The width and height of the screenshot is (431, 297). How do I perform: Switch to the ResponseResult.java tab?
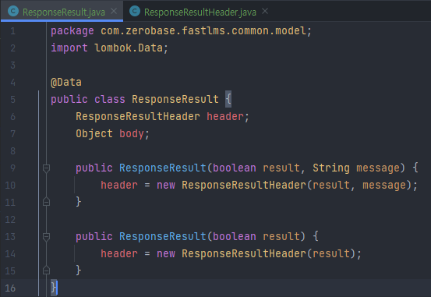click(62, 12)
